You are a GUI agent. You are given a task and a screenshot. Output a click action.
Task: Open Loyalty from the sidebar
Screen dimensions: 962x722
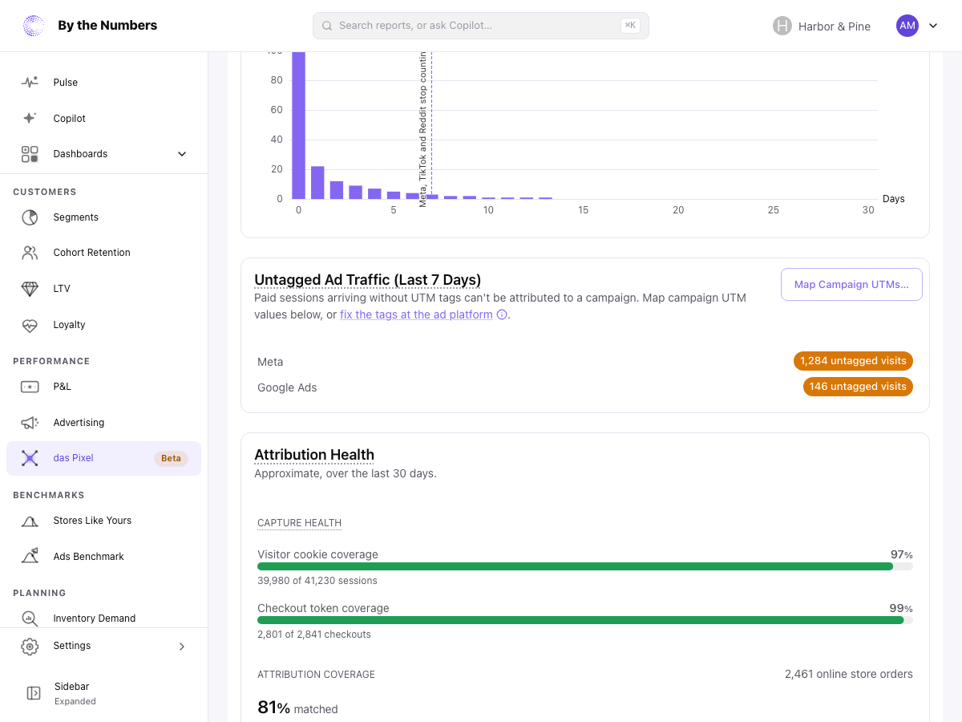click(103, 325)
